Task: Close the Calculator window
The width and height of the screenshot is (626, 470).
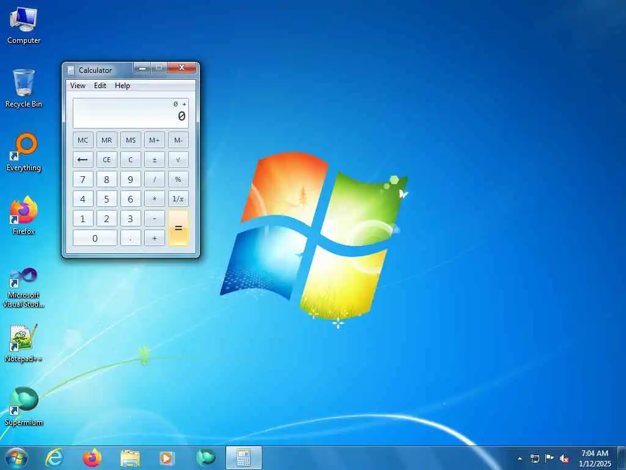Action: pyautogui.click(x=182, y=68)
